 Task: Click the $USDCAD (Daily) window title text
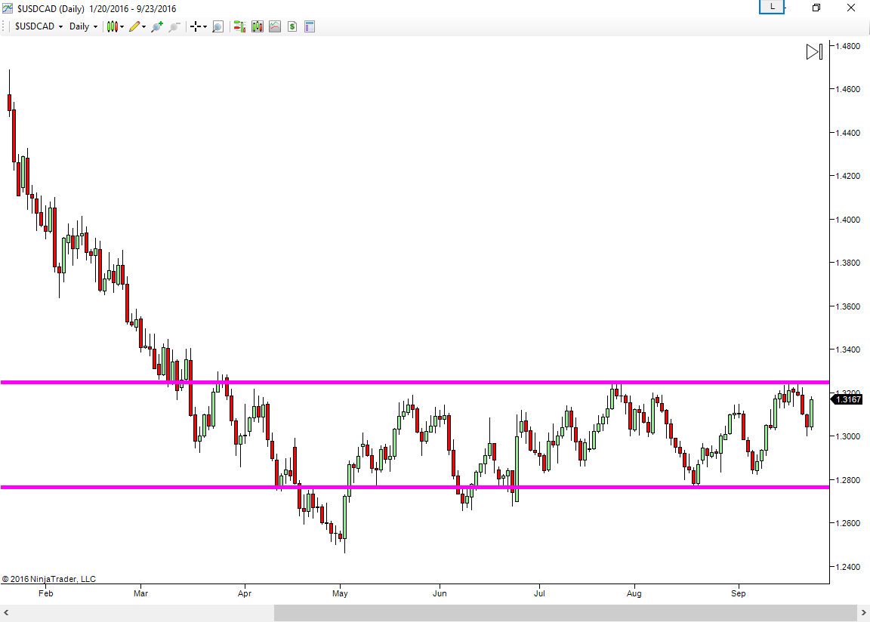[x=51, y=9]
